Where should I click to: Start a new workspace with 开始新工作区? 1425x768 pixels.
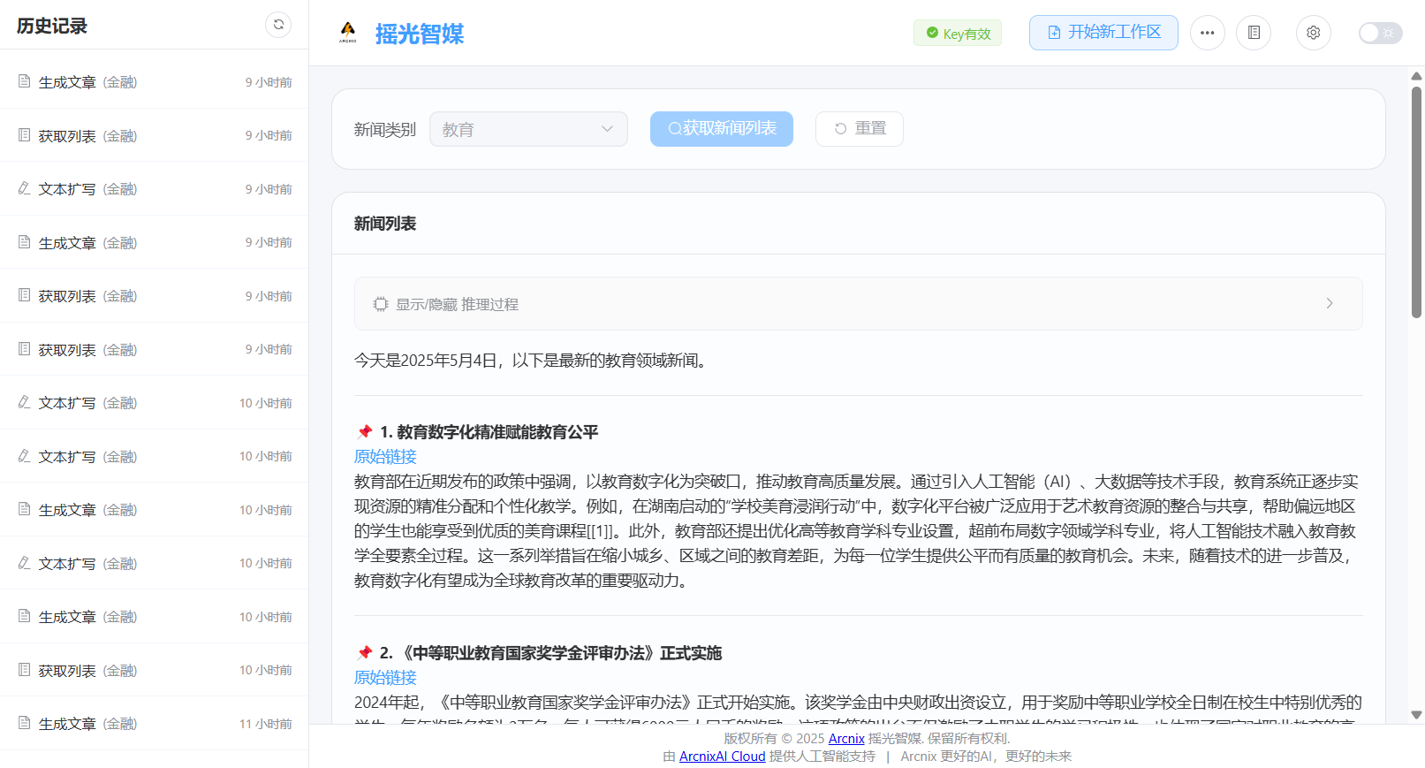[1103, 33]
